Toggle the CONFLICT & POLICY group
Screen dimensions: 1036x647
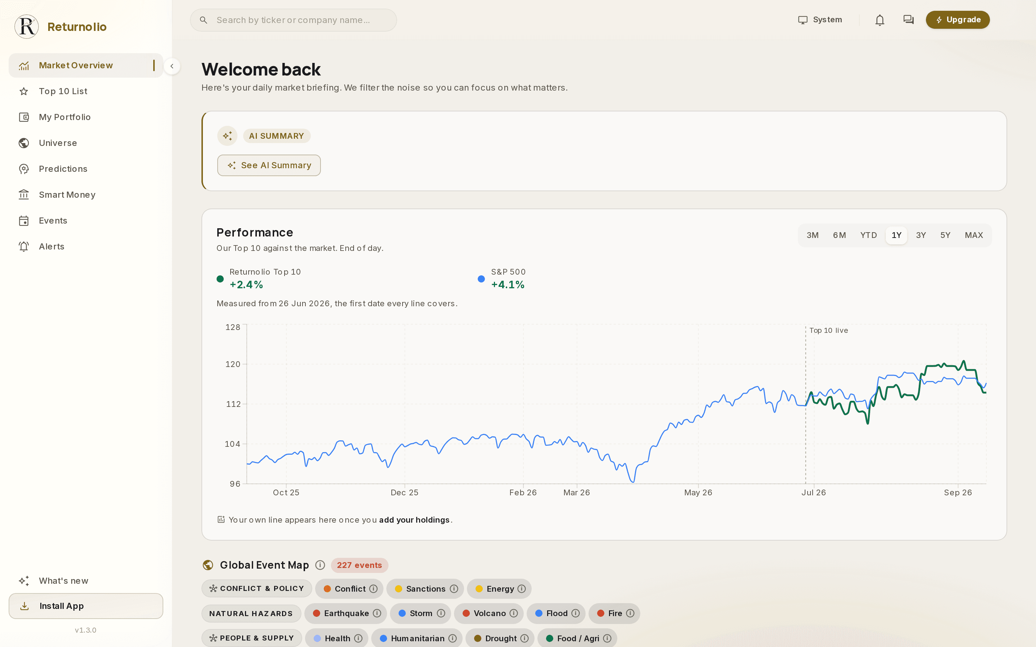[257, 589]
